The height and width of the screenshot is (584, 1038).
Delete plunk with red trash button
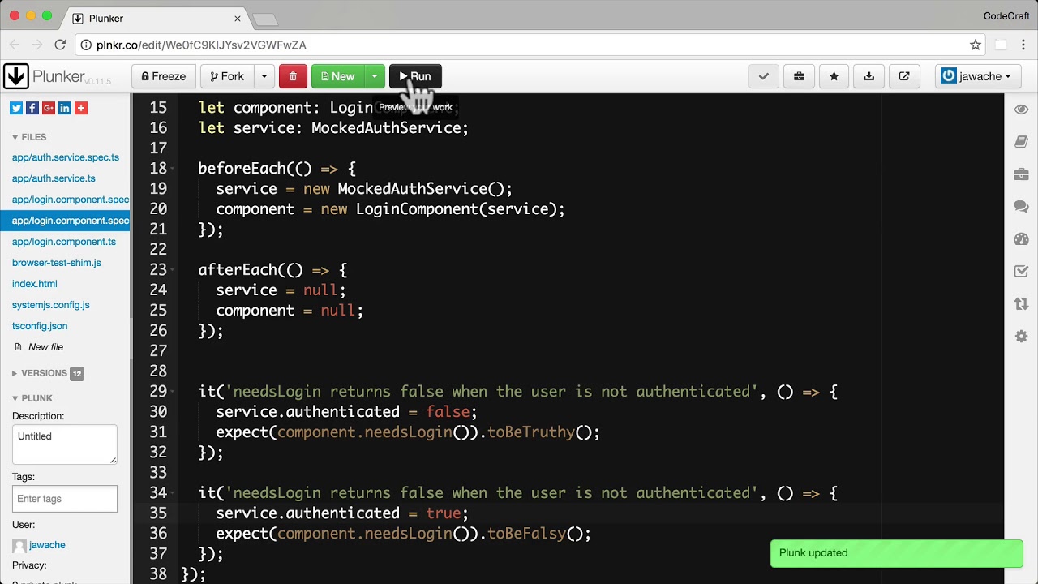tap(293, 76)
